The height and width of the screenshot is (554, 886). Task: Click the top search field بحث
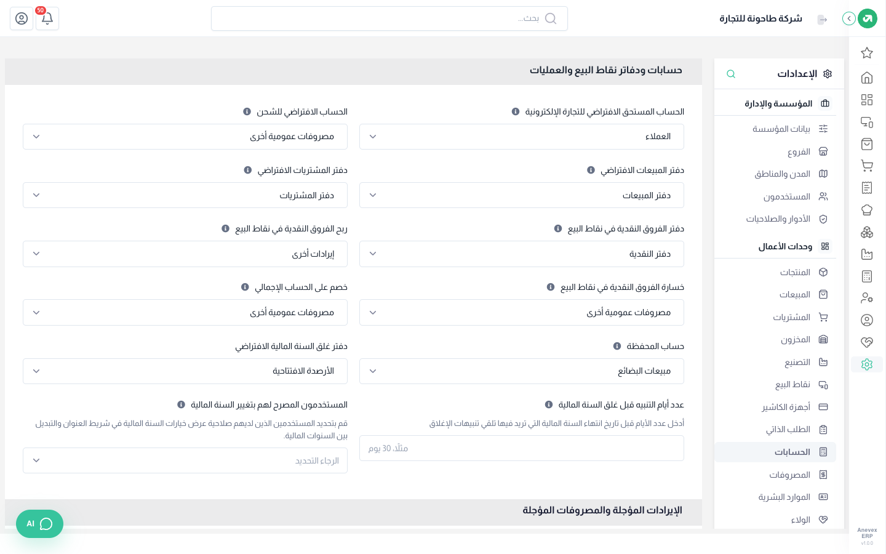point(389,18)
